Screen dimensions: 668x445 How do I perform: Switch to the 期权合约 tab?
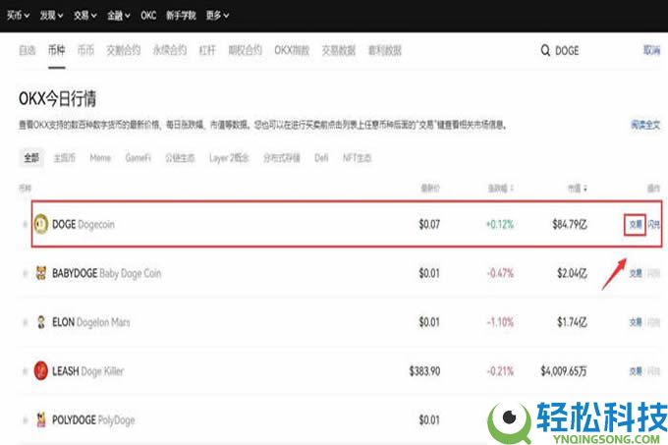coord(245,50)
